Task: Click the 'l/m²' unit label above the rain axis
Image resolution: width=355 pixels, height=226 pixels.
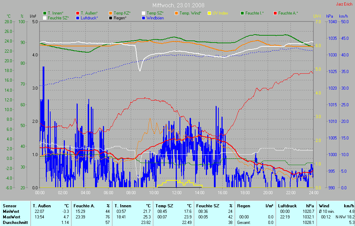Action: pyautogui.click(x=33, y=16)
